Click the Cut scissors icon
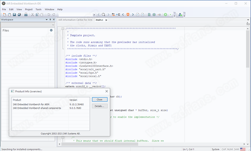Screen dimensions: 251x151 [x=33, y=15]
